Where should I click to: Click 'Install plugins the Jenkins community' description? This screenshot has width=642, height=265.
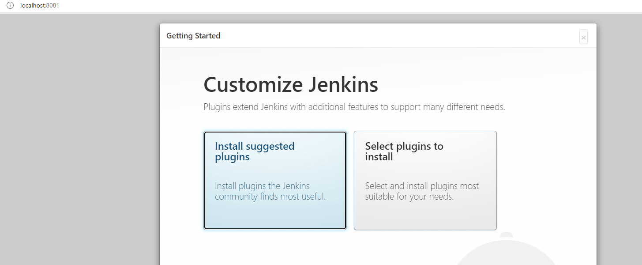[x=270, y=191]
